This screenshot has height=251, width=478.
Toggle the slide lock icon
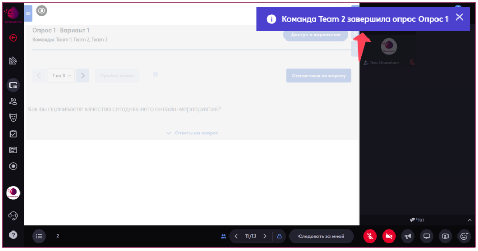[279, 236]
